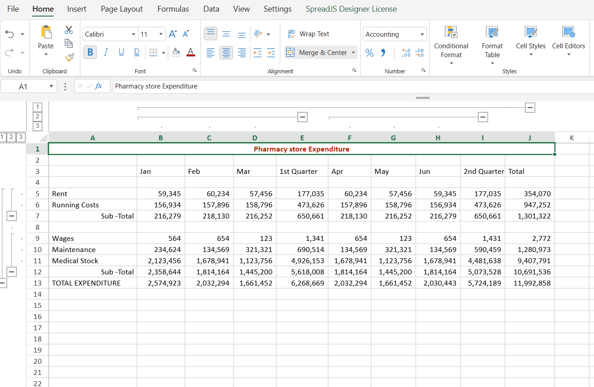
Task: Open Alignment group dialog launcher
Action: click(354, 71)
